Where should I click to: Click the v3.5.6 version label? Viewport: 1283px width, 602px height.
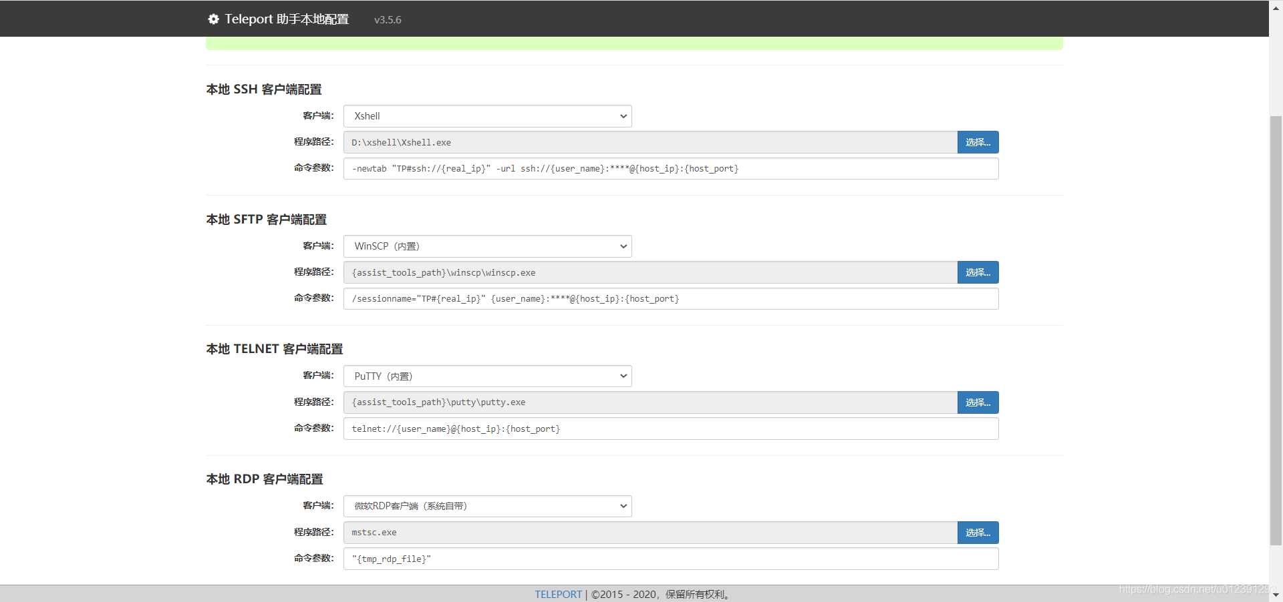point(388,20)
